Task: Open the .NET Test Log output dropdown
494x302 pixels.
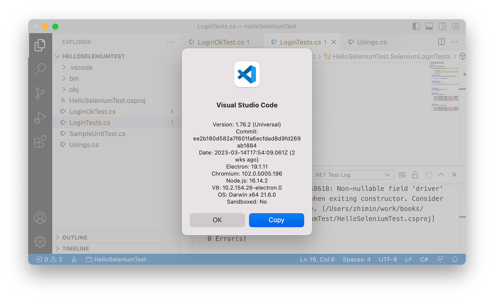Action: [353, 175]
